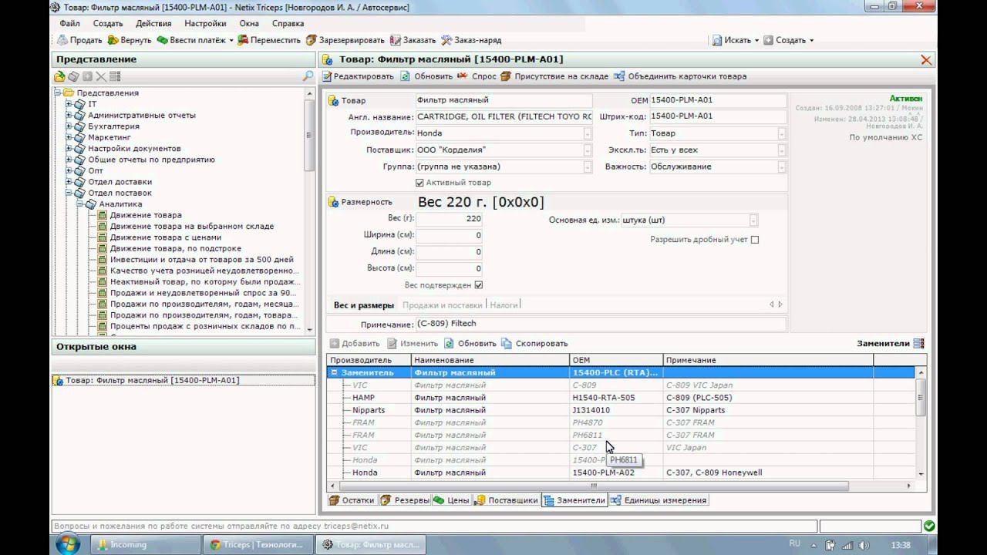Open the Важность dropdown
The height and width of the screenshot is (555, 987).
[782, 166]
